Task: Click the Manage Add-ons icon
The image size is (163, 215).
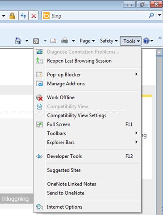Action: (39, 84)
